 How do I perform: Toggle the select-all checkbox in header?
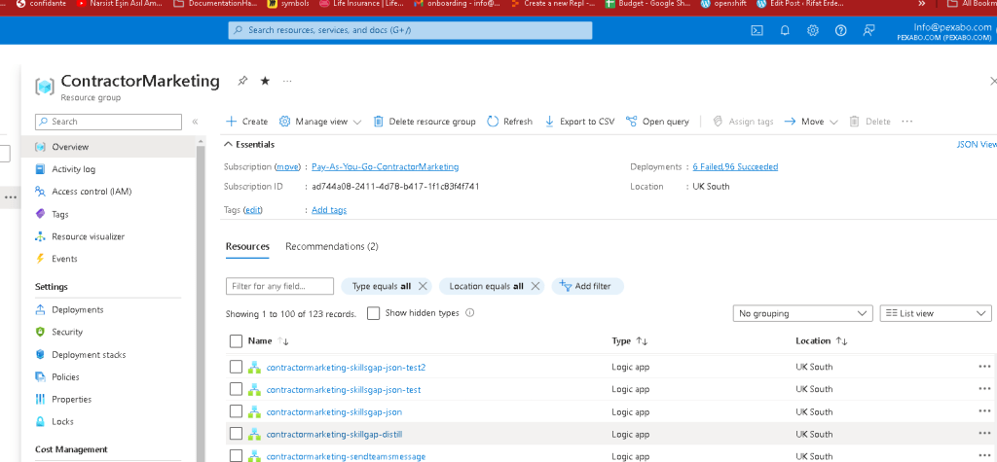point(236,341)
